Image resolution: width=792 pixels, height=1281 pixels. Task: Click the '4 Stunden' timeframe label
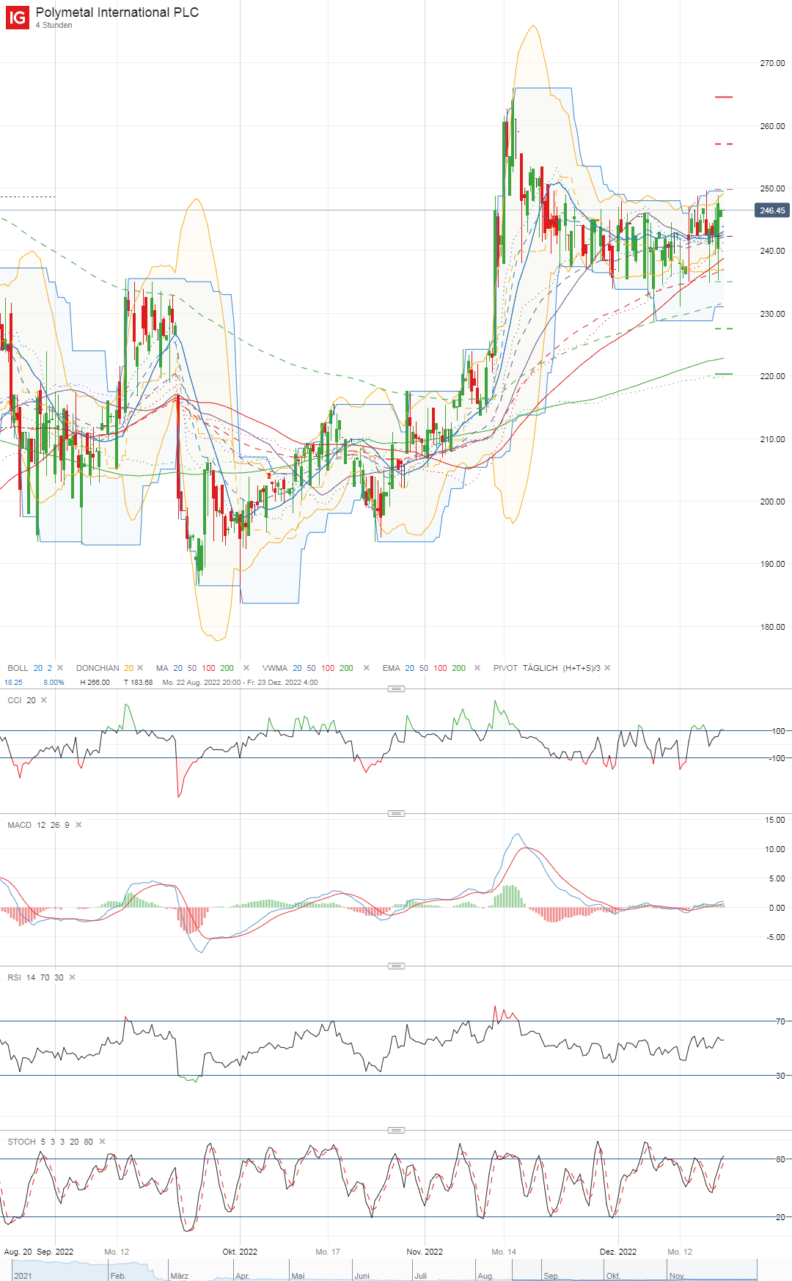[54, 25]
